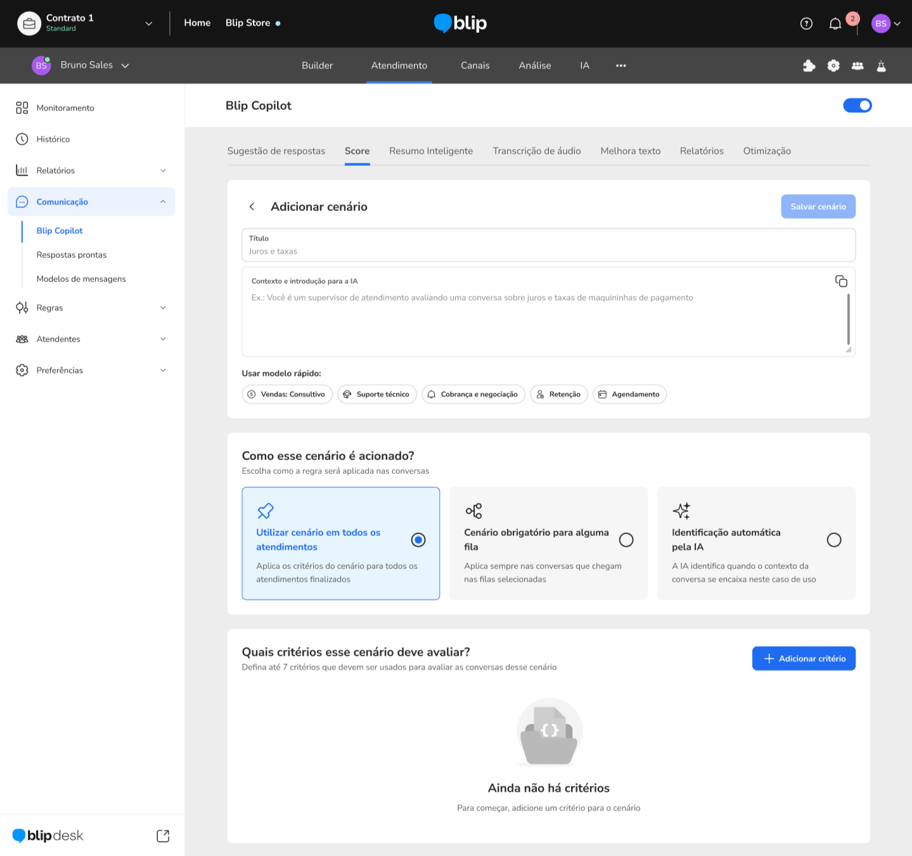Go back using the arrow beside Adicionar cenário
Viewport: 912px width, 856px height.
252,207
